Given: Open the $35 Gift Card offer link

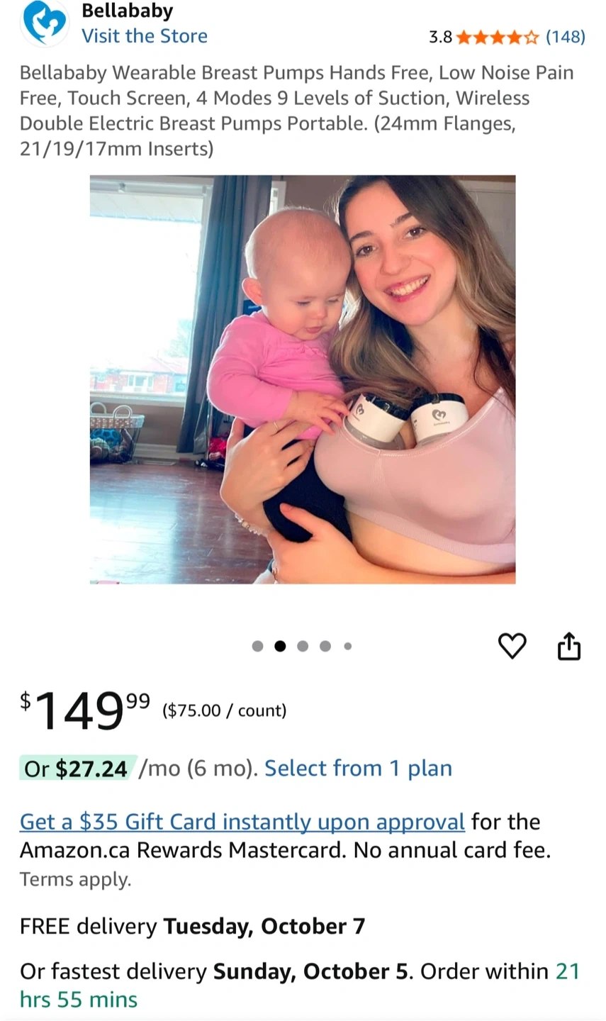Looking at the screenshot, I should (x=242, y=822).
